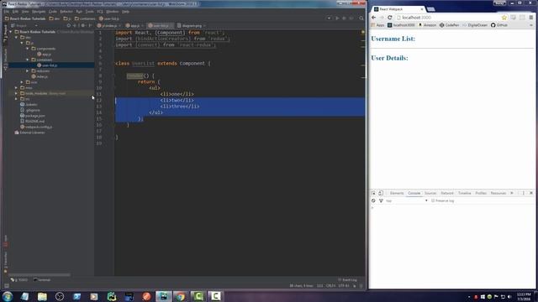Viewport: 538px width, 302px height.
Task: Click the collapse-all icon in Project panel
Action: coord(75,26)
